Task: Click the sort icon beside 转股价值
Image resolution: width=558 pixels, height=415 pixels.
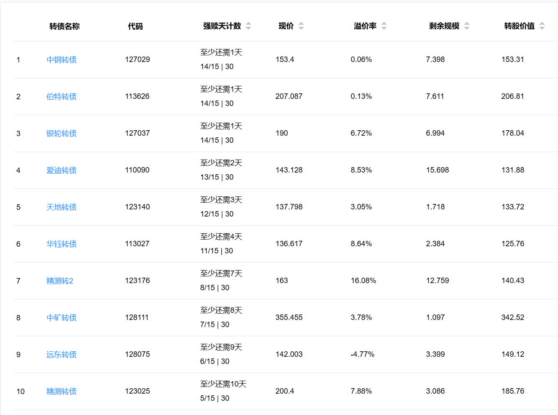Action: pyautogui.click(x=542, y=26)
